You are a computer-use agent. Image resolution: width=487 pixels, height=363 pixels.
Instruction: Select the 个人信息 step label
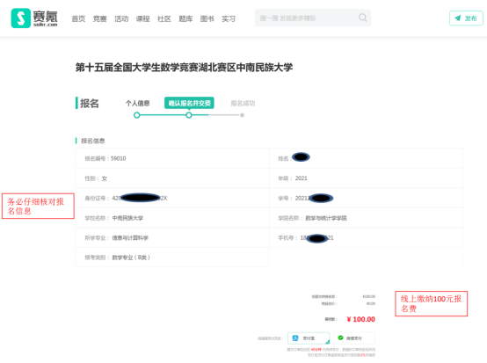click(137, 103)
